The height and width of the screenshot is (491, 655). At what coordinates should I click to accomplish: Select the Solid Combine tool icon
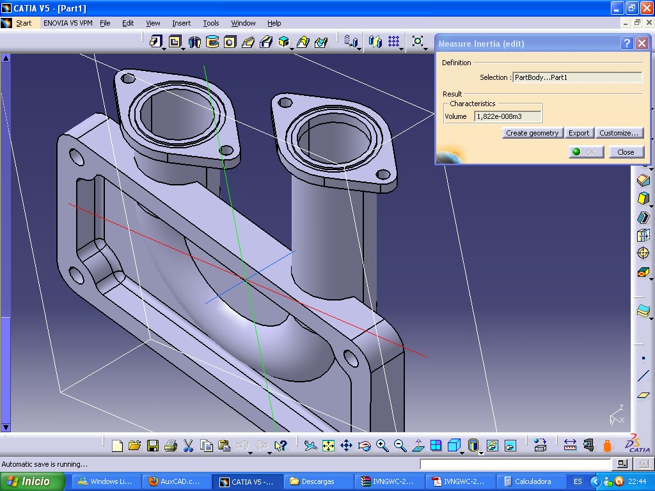[x=283, y=42]
